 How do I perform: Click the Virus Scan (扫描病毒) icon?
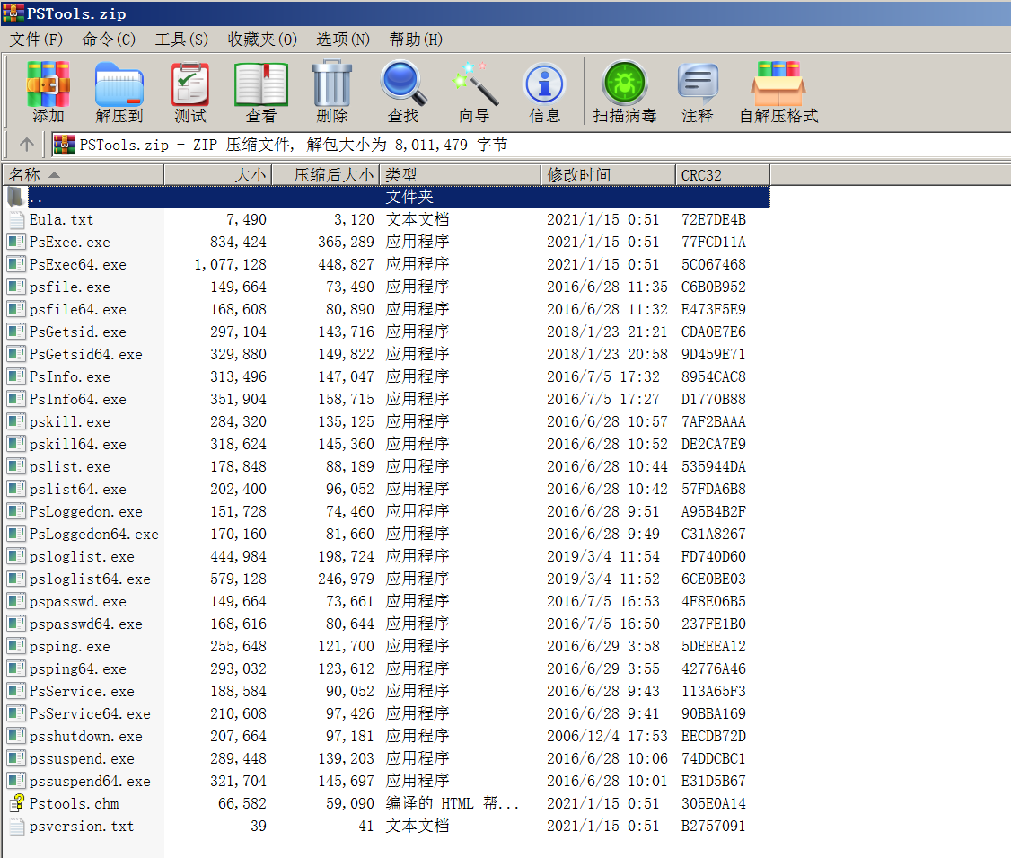(625, 84)
